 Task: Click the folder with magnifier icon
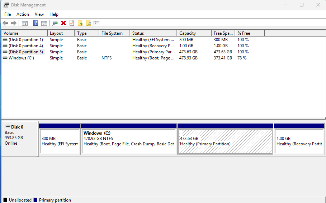tap(88, 23)
